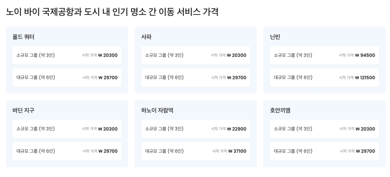Select 하노이 자람역 대규모 그룹 ₩37100
This screenshot has height=177, width=390.
pyautogui.click(x=196, y=151)
